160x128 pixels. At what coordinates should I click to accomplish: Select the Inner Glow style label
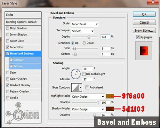tap(17, 47)
